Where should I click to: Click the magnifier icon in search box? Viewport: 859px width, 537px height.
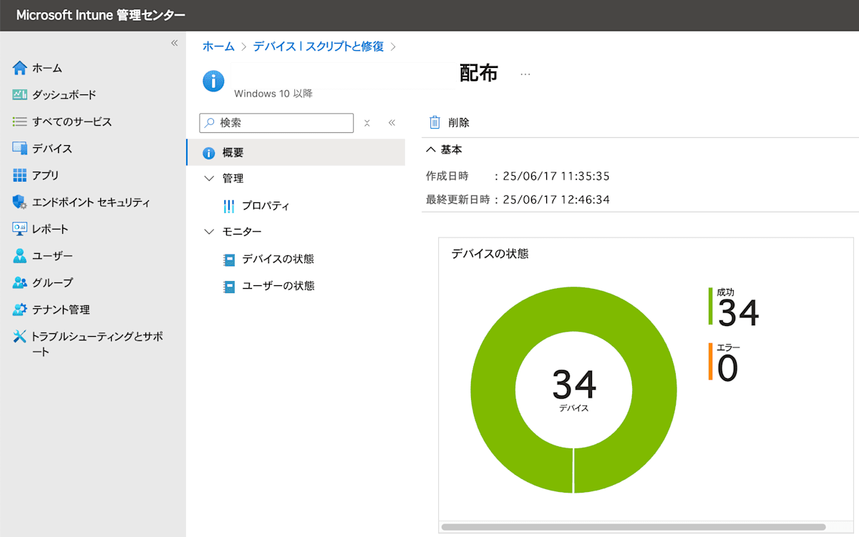(210, 123)
